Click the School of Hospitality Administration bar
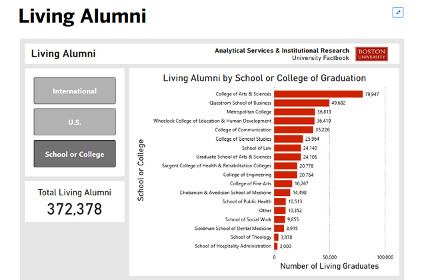 276,246
